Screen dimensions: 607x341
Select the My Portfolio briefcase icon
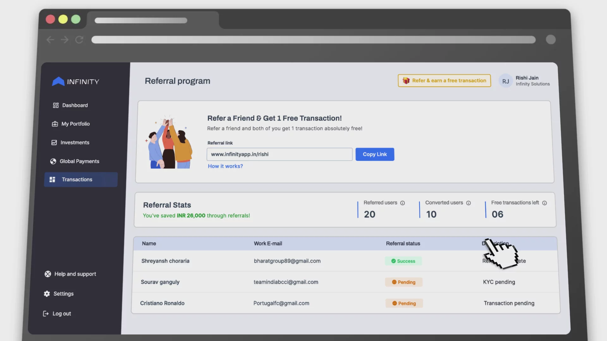pyautogui.click(x=55, y=124)
